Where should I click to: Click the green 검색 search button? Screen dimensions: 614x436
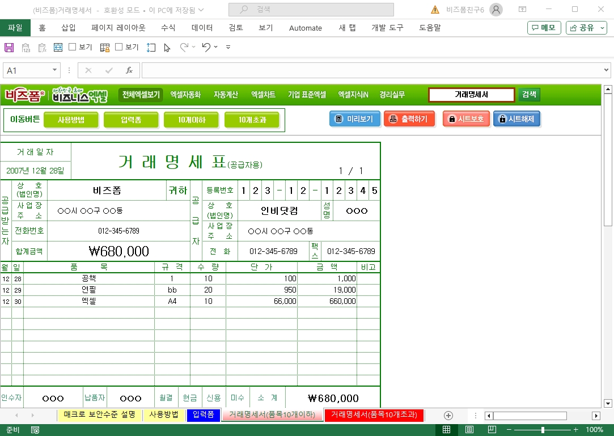click(529, 95)
